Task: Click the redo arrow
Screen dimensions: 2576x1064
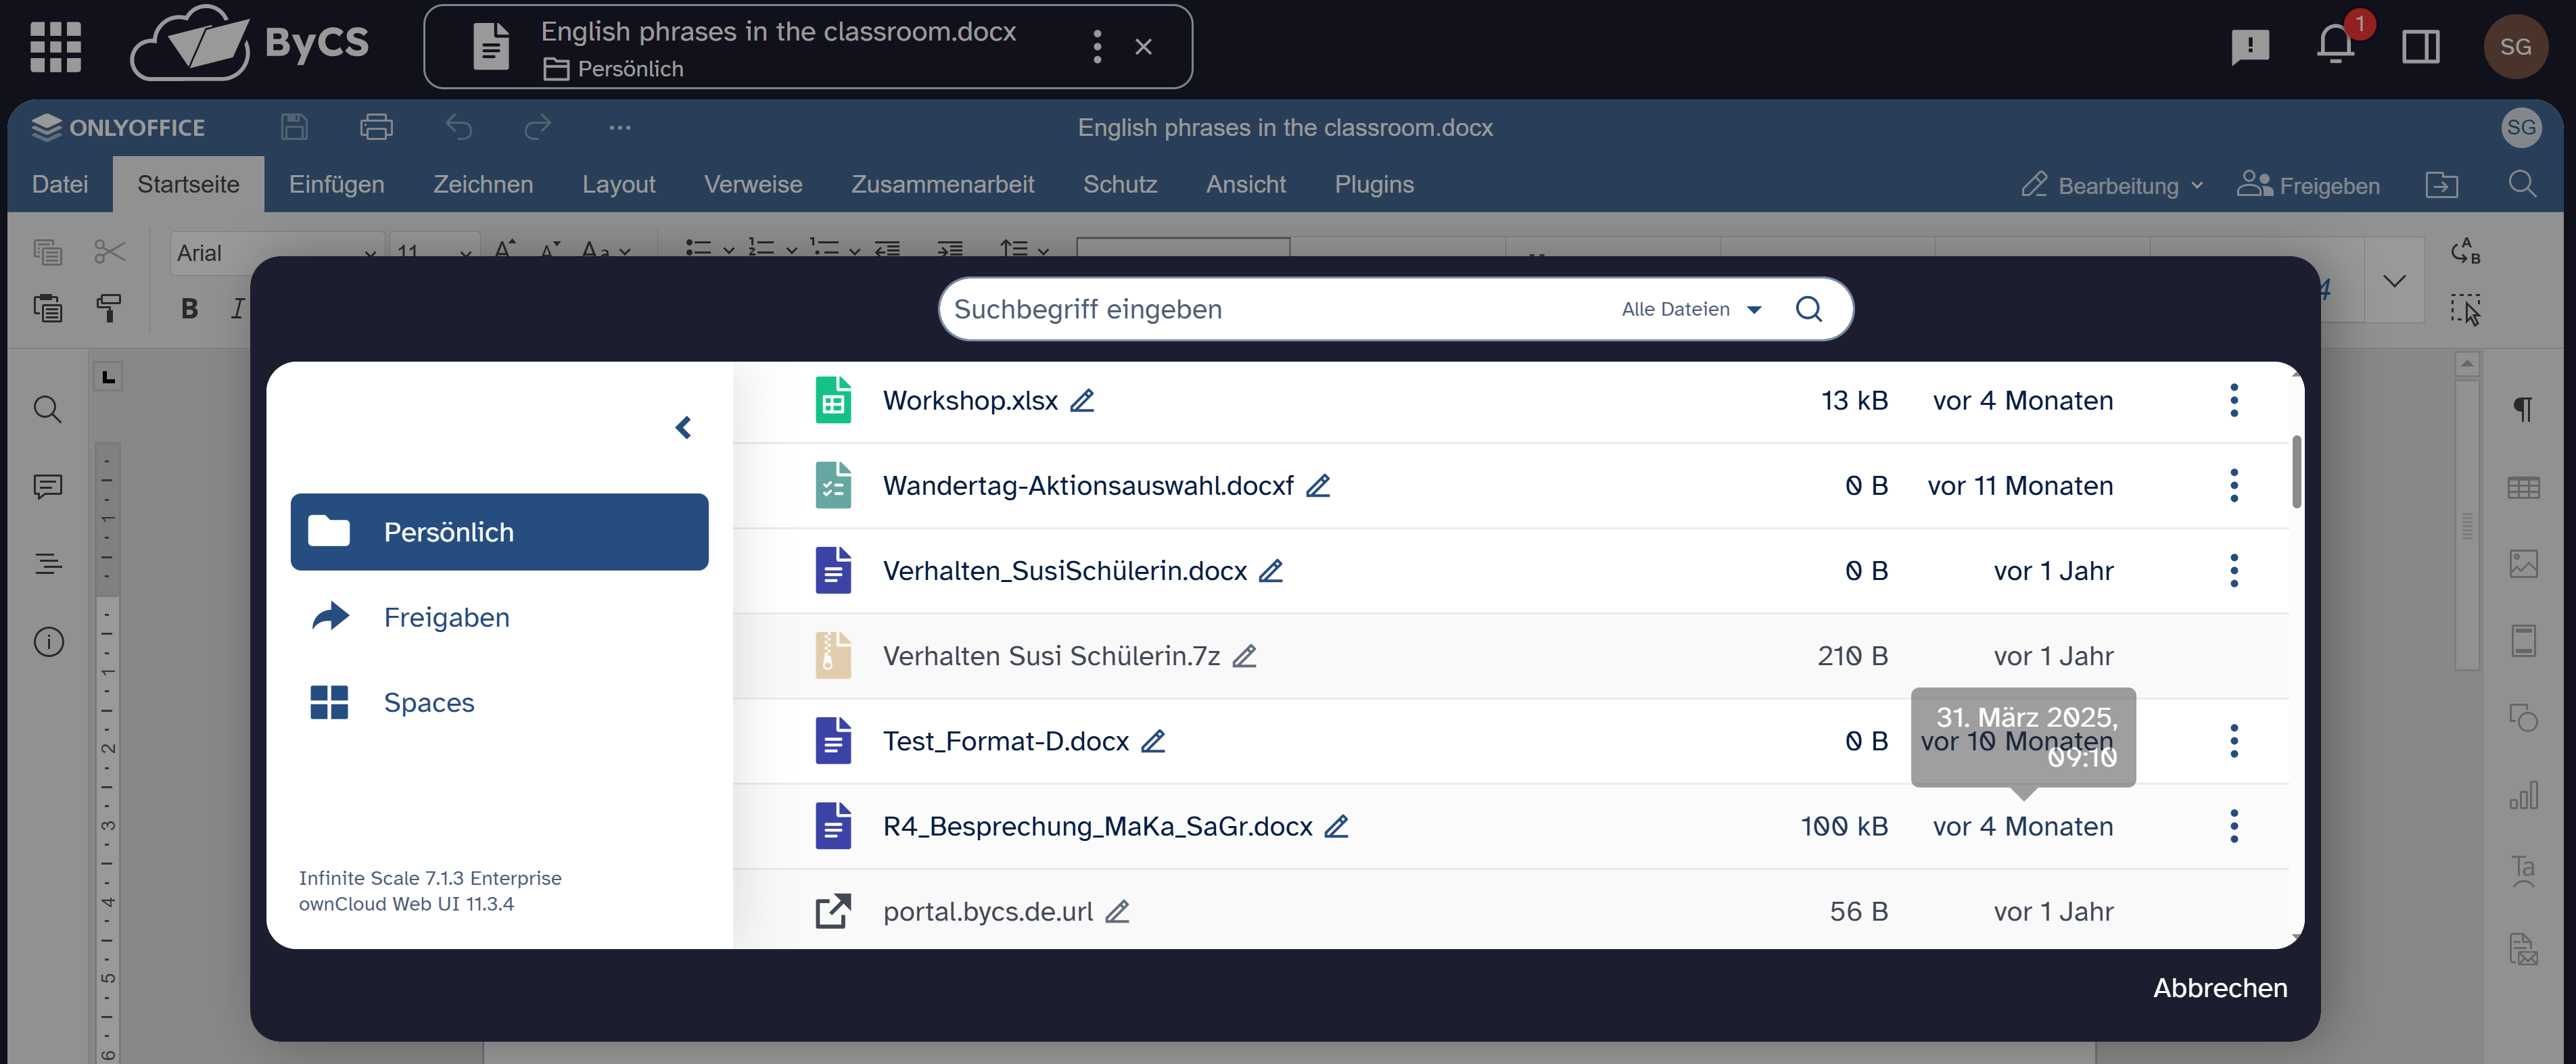Action: point(538,127)
